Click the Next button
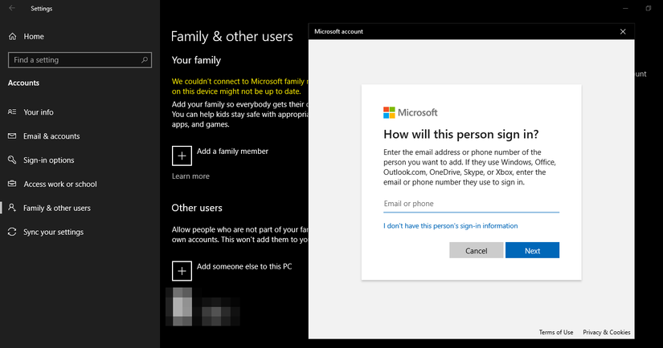663x348 pixels. 532,250
